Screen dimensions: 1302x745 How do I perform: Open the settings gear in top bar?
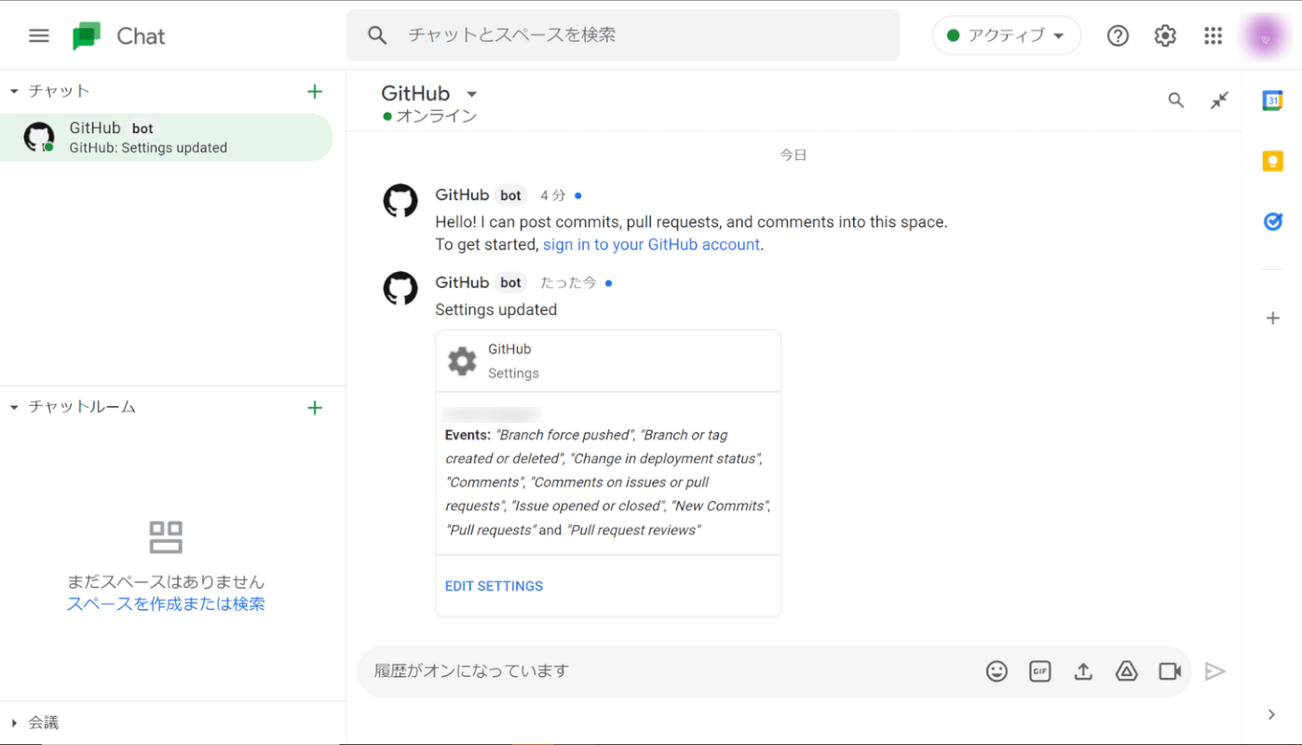point(1165,35)
